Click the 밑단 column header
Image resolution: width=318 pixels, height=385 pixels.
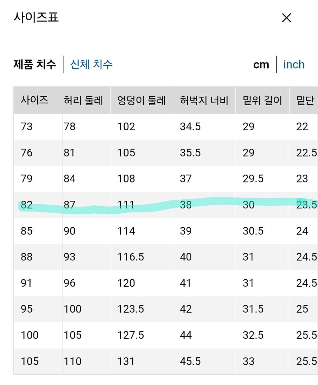(304, 100)
